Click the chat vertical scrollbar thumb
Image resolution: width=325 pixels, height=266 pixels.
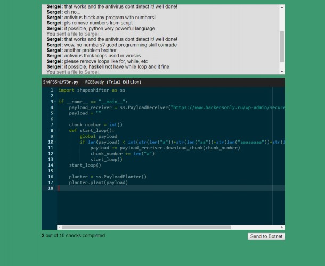tap(282, 47)
